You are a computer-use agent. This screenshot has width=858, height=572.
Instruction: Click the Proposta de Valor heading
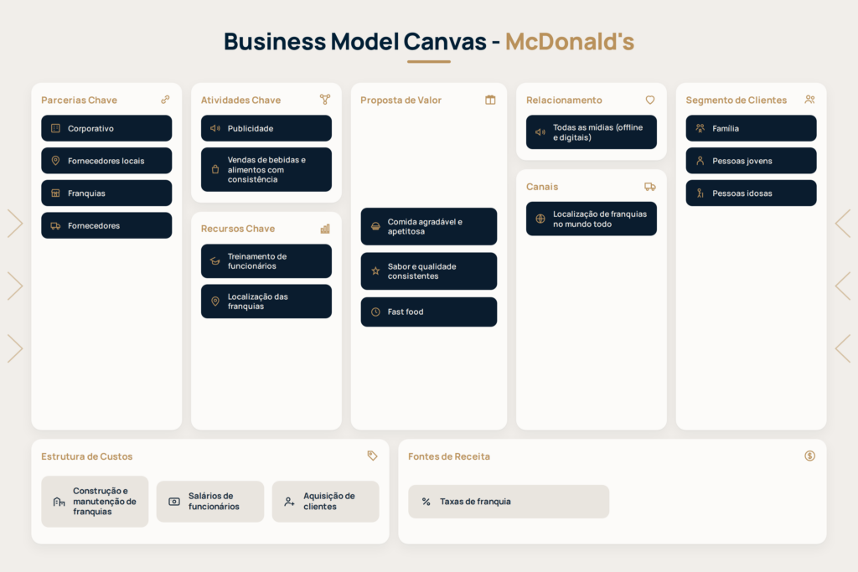click(401, 100)
